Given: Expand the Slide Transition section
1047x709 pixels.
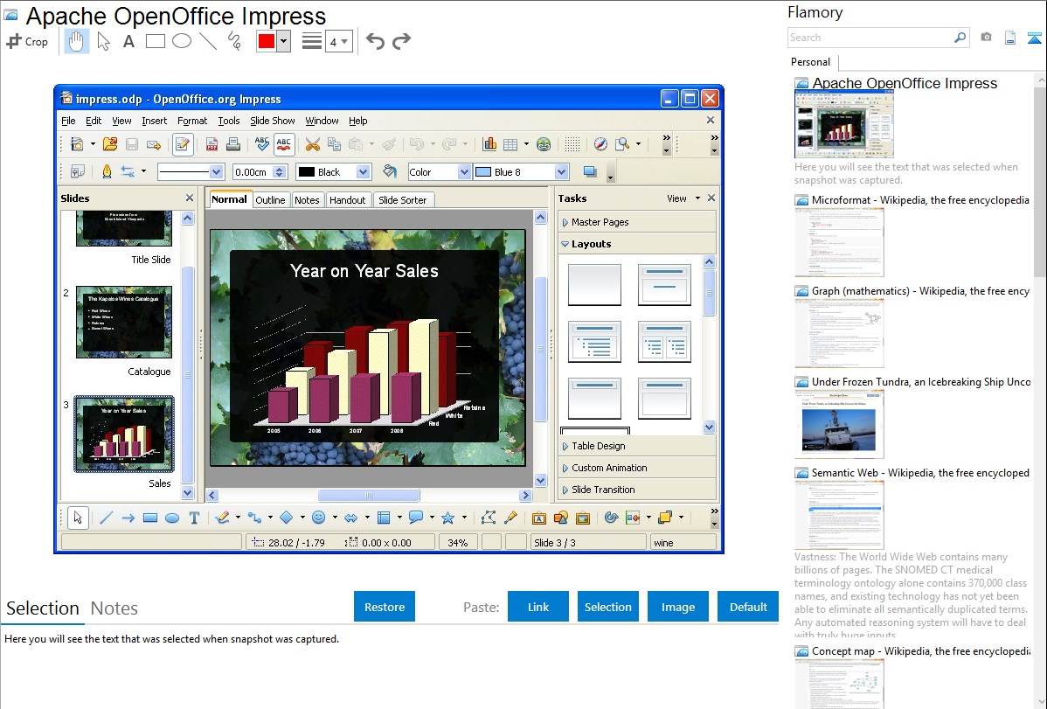Looking at the screenshot, I should 637,490.
